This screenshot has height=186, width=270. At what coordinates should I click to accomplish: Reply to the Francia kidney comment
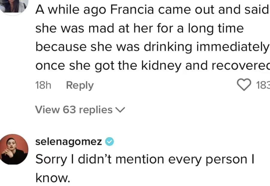pyautogui.click(x=80, y=85)
